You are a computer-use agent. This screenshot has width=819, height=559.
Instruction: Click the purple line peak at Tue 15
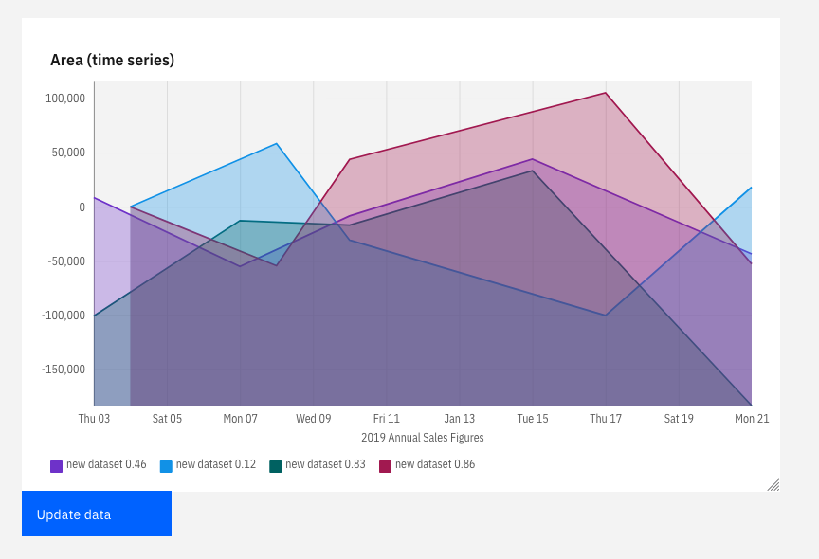[533, 159]
